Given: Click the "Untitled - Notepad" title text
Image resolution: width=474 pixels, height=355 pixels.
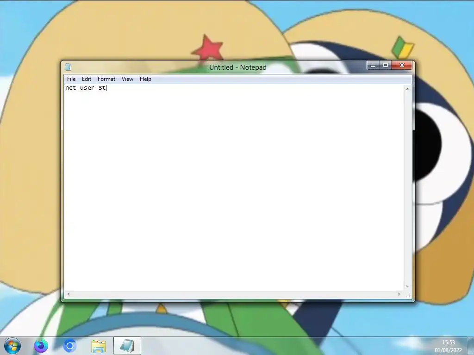Looking at the screenshot, I should click(x=238, y=67).
